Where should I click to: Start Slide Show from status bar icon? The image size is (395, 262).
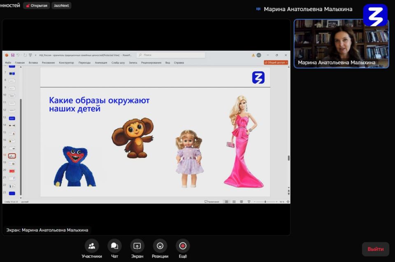point(249,202)
